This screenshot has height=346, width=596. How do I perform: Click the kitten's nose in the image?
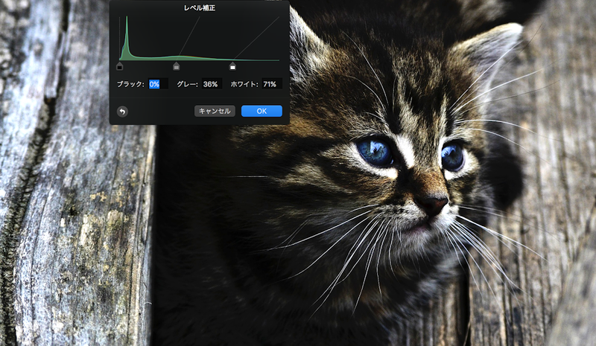(433, 203)
